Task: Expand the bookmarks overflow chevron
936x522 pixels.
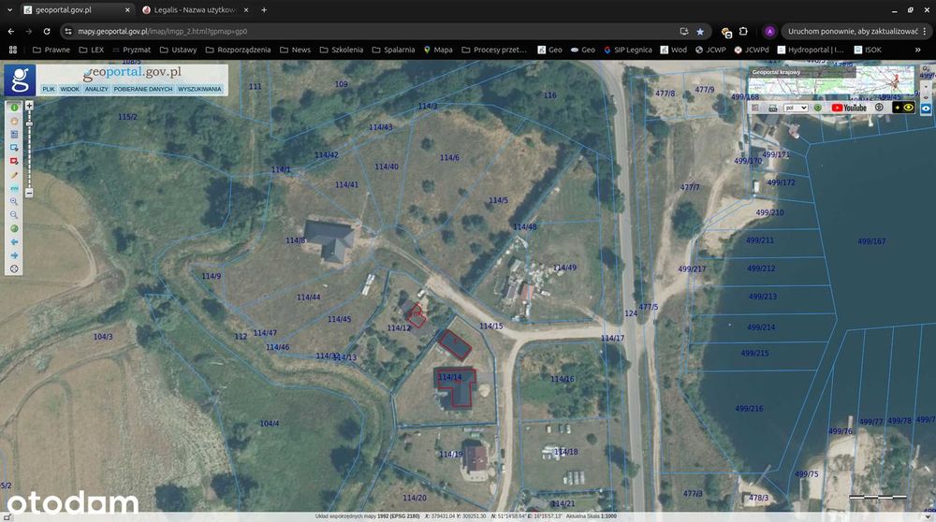Action: tap(917, 50)
